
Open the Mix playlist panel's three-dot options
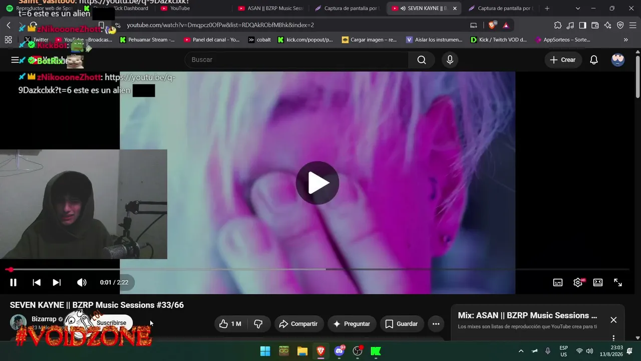pos(613,338)
